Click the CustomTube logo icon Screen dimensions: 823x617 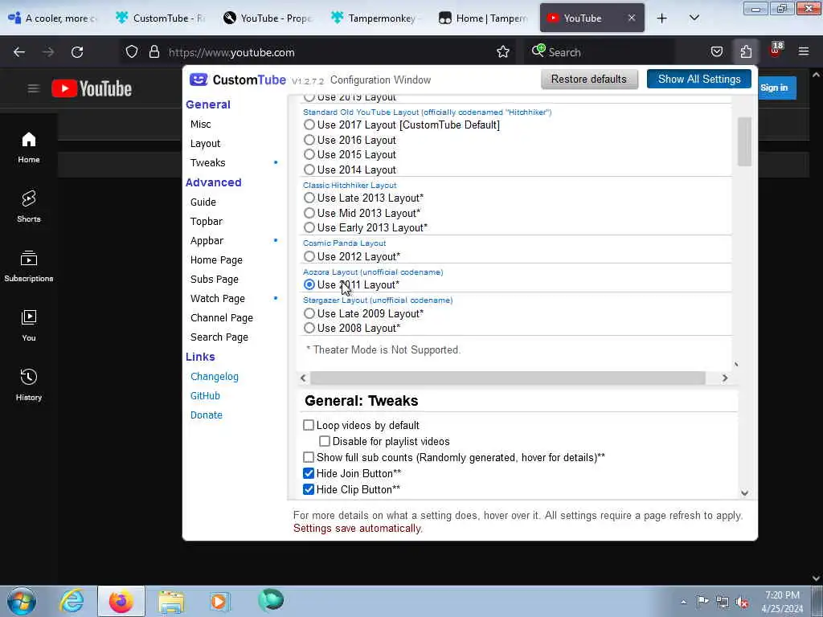(x=199, y=80)
